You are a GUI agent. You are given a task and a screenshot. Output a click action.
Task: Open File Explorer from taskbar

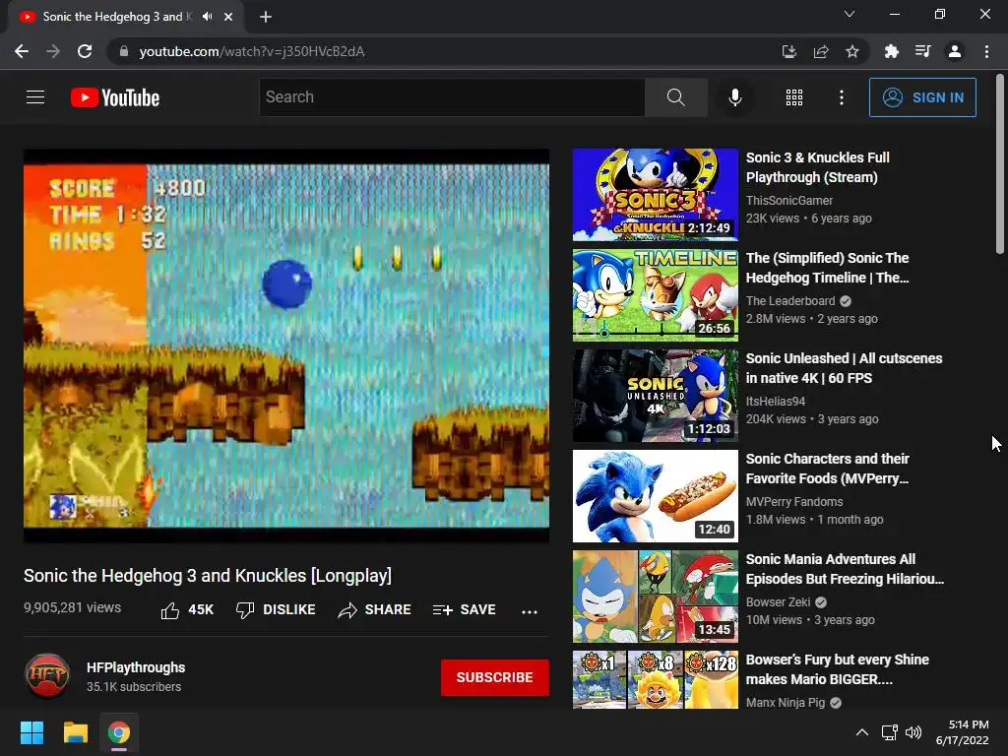tap(75, 732)
